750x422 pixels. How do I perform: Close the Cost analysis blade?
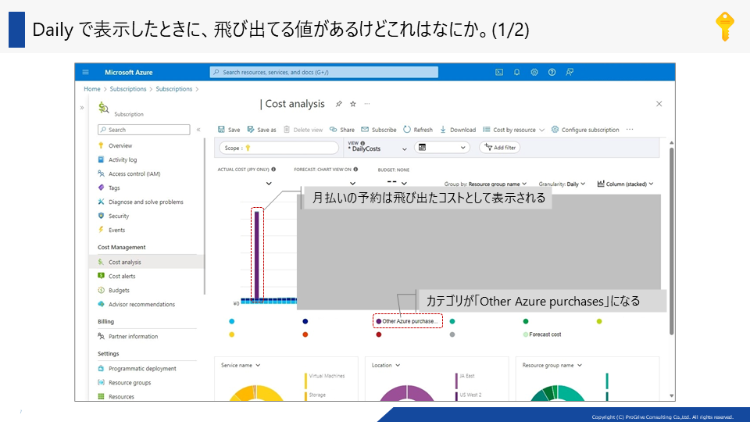(659, 104)
